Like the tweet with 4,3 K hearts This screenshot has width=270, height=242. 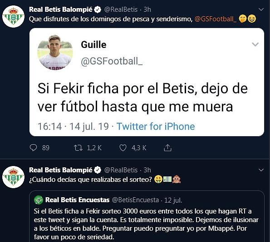pos(123,148)
